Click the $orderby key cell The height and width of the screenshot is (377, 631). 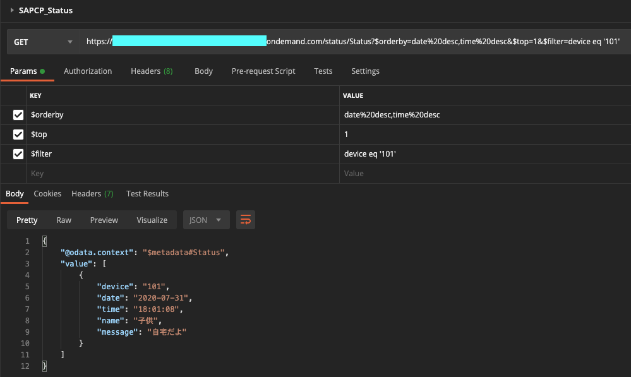183,115
